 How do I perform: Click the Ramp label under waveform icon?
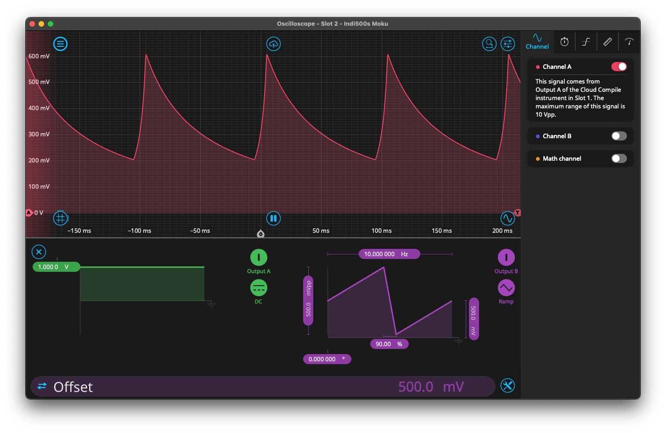[x=506, y=302]
